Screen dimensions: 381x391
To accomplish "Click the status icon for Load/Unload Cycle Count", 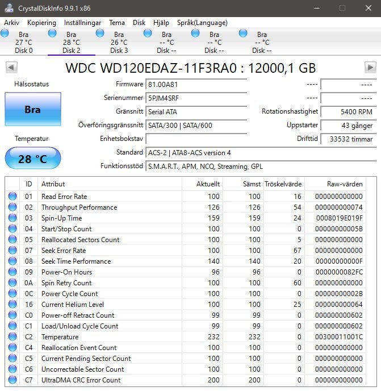I will [12, 326].
